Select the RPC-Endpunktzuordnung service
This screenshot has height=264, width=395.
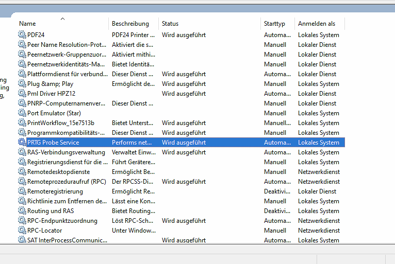(62, 221)
